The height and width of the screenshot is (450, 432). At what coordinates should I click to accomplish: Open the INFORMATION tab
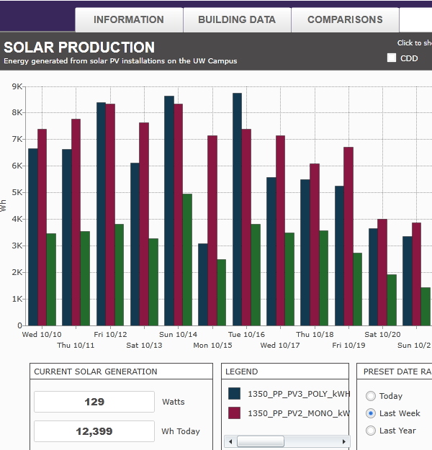pyautogui.click(x=129, y=20)
